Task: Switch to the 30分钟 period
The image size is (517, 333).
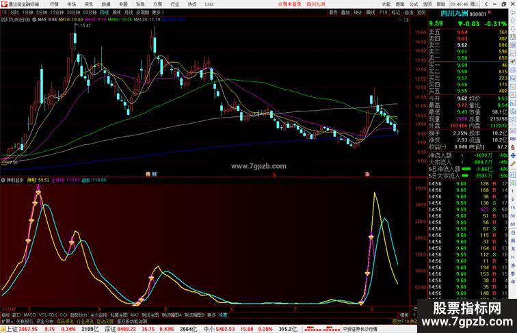Action: [x=73, y=12]
